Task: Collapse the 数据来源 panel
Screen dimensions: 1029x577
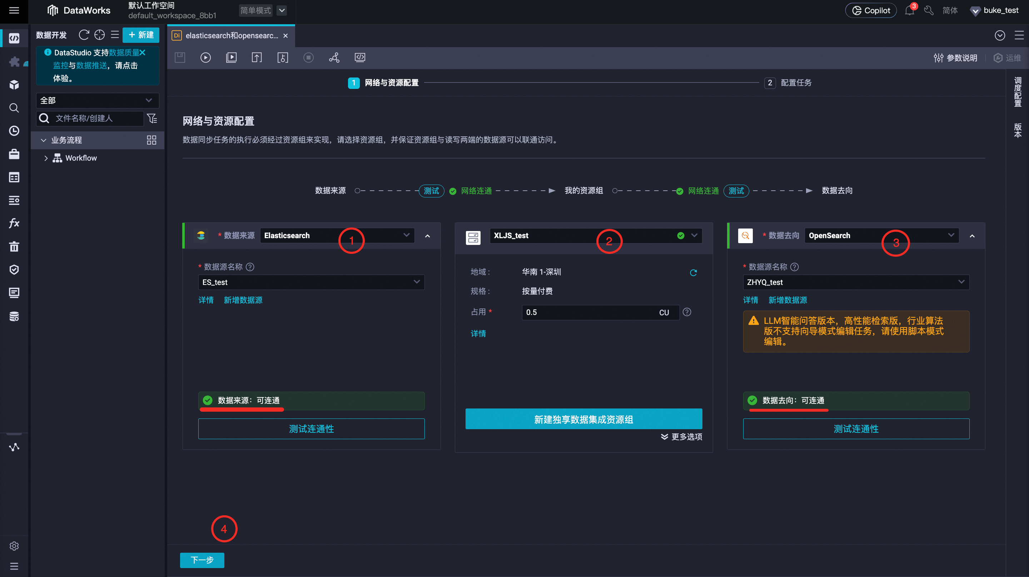Action: point(427,236)
